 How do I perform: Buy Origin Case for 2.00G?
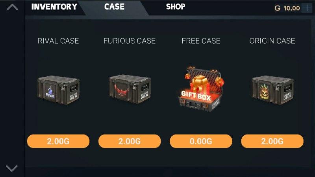(x=272, y=141)
